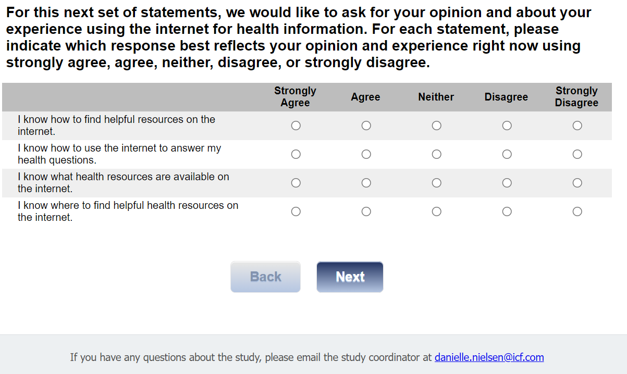The height and width of the screenshot is (374, 627).
Task: Select Agree for finding helpful resources
Action: [366, 126]
